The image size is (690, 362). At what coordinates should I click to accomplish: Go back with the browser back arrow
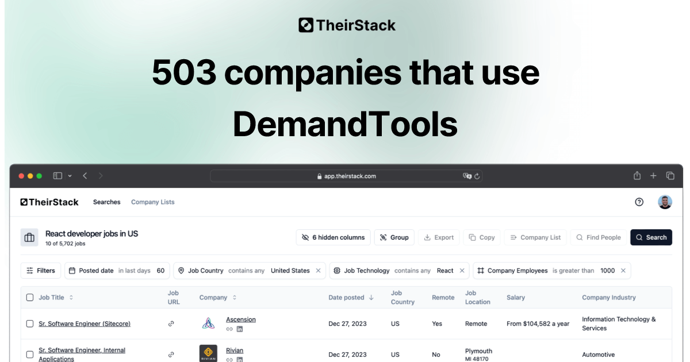[85, 176]
